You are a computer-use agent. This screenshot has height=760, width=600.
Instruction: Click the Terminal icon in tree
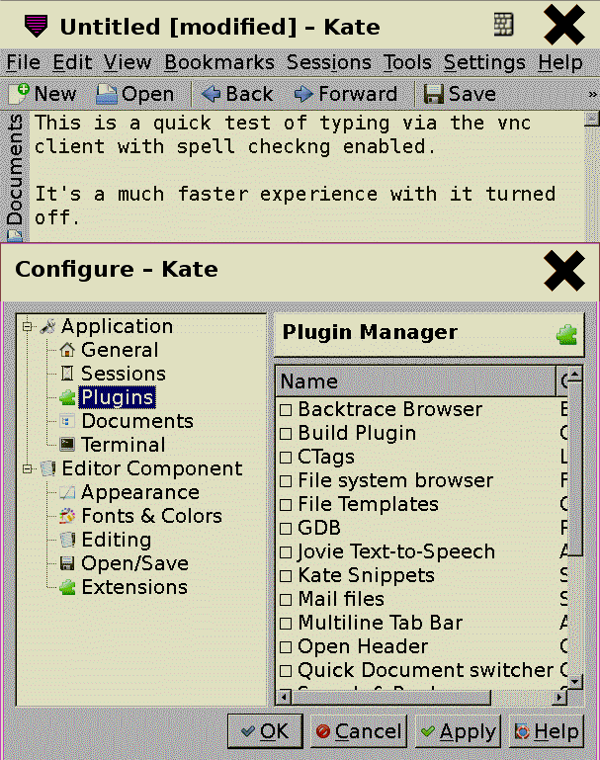point(67,445)
